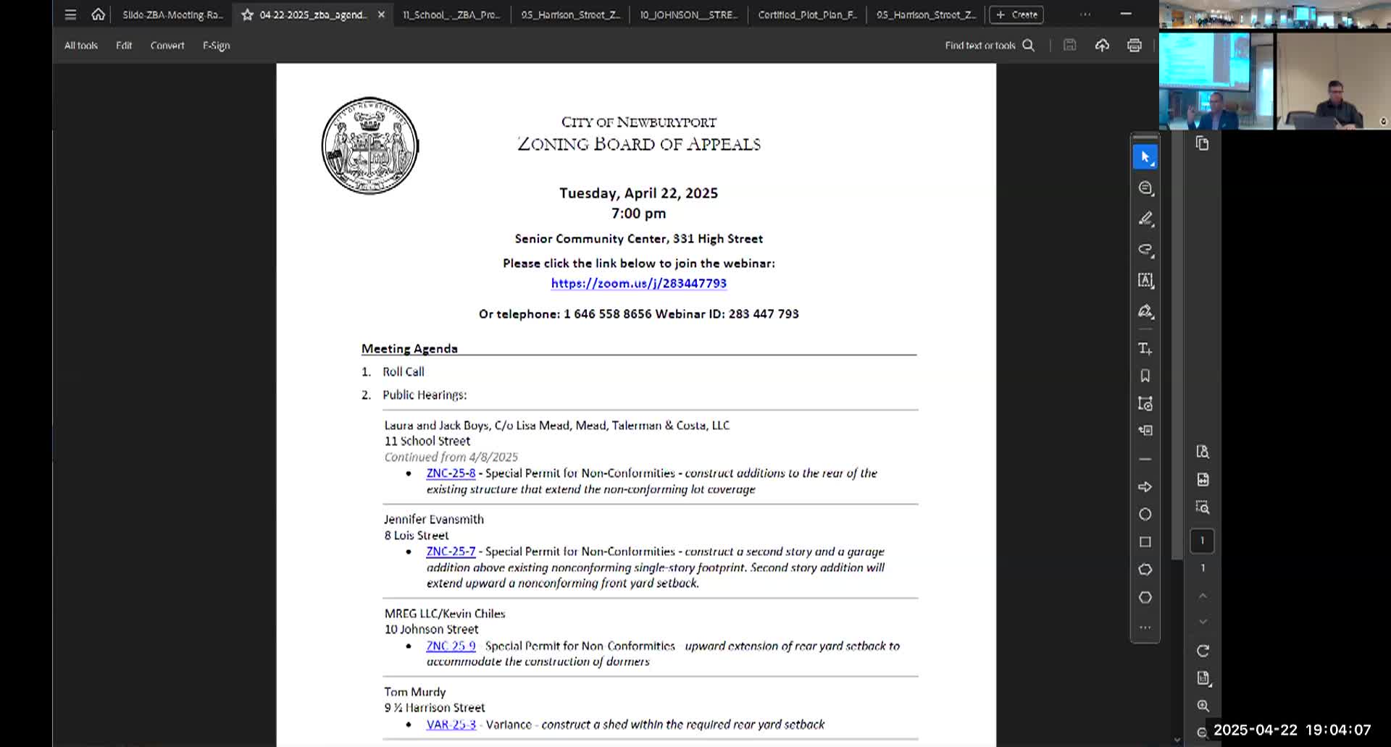The width and height of the screenshot is (1391, 747).
Task: Choose the add comment tool
Action: [1145, 188]
